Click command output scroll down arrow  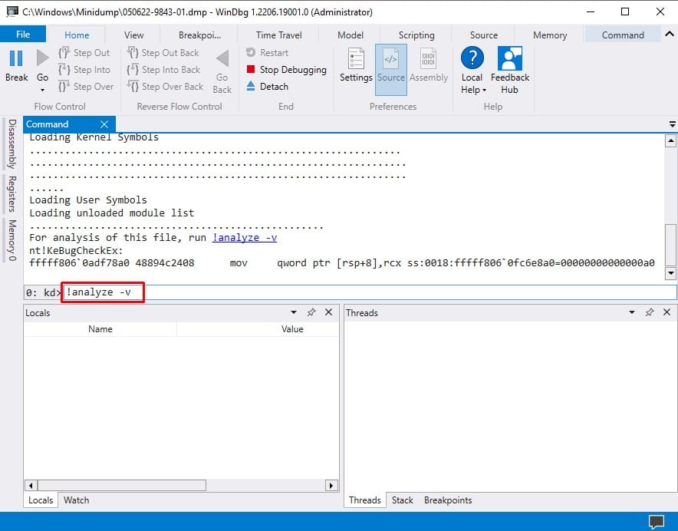(x=670, y=272)
